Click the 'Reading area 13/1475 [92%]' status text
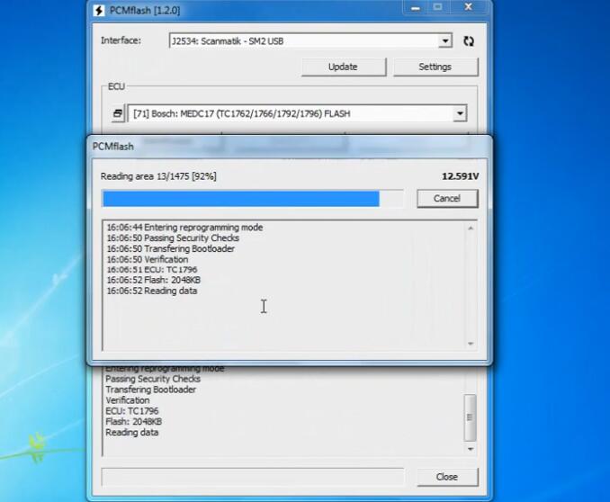Image resolution: width=610 pixels, height=502 pixels. coord(158,176)
